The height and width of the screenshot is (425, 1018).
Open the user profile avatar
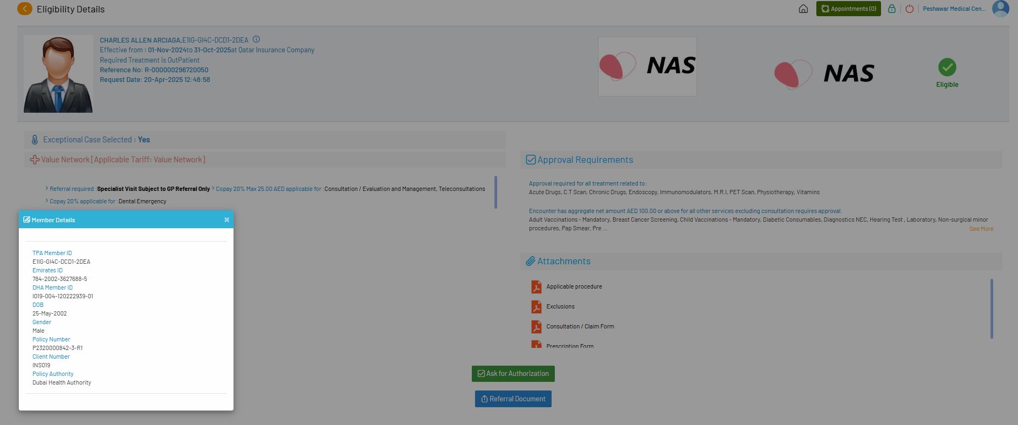click(1000, 9)
